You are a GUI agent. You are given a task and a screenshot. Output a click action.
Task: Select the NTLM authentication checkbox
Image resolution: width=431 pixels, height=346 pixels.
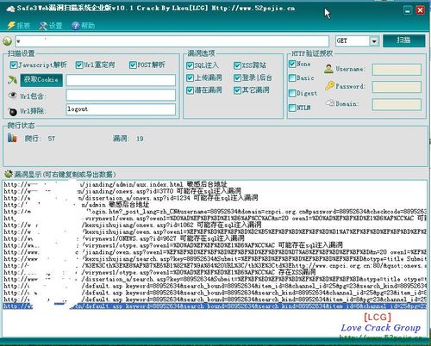pos(292,108)
